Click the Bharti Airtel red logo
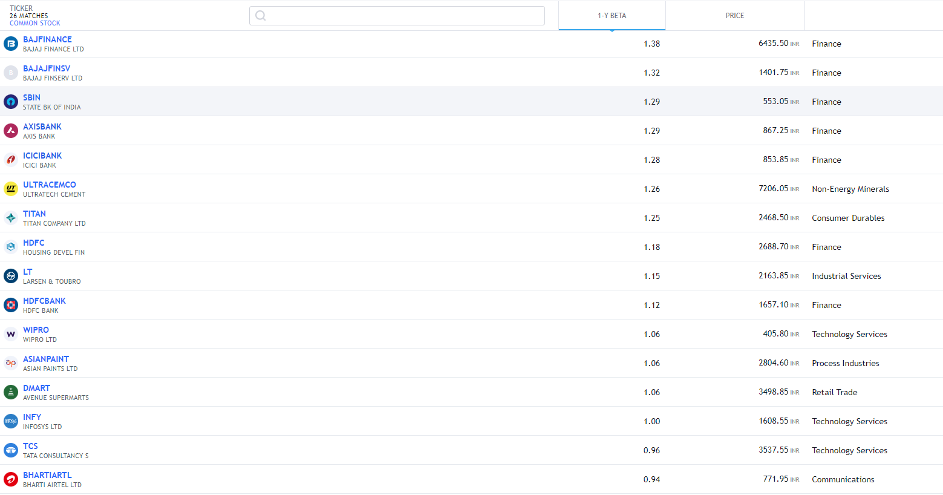Image resolution: width=943 pixels, height=495 pixels. pyautogui.click(x=11, y=479)
